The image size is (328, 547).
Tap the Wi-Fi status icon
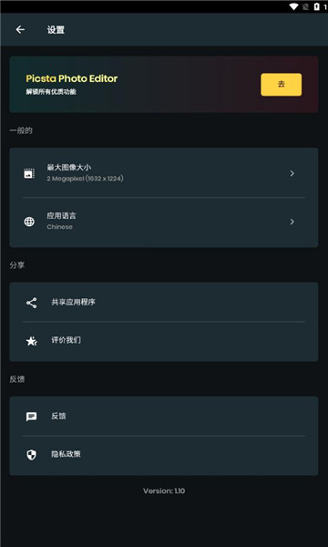click(x=294, y=6)
